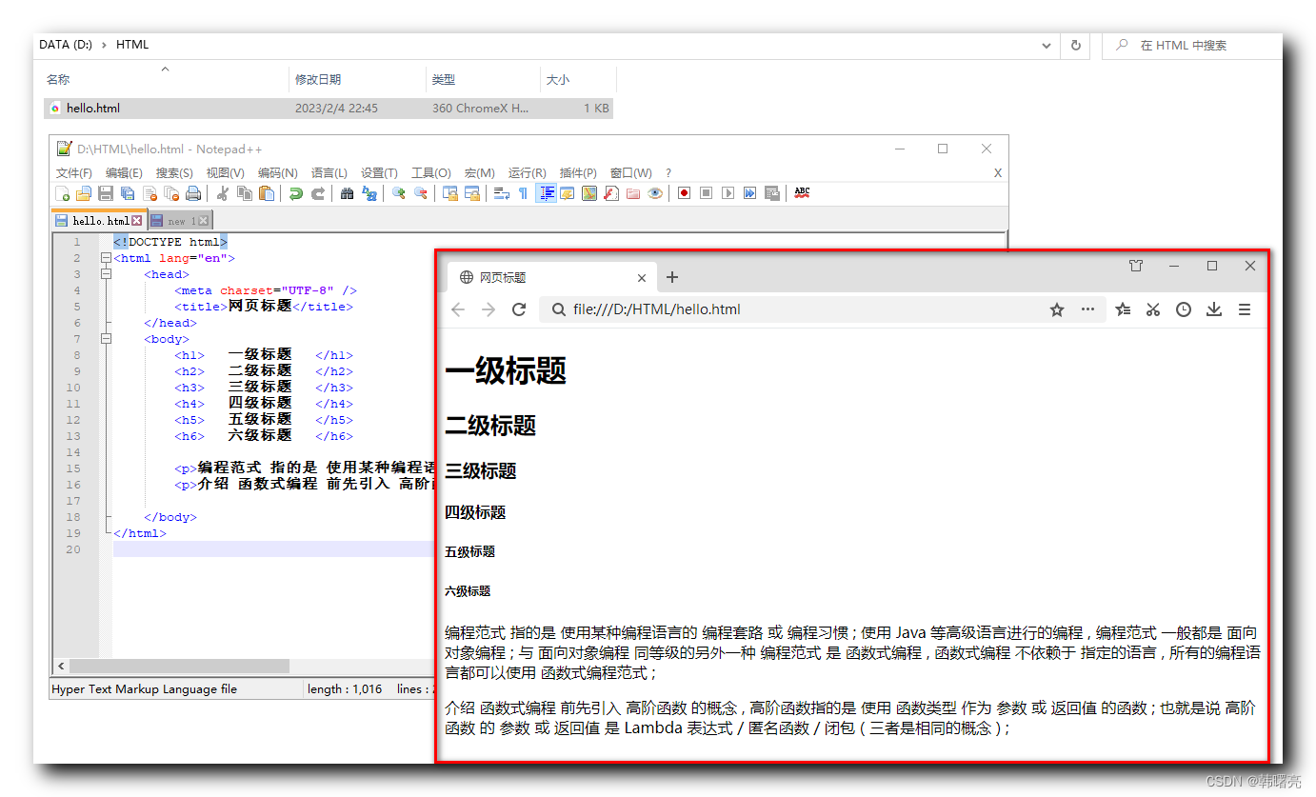
Task: Bookmark this page with the star icon
Action: pos(1057,309)
